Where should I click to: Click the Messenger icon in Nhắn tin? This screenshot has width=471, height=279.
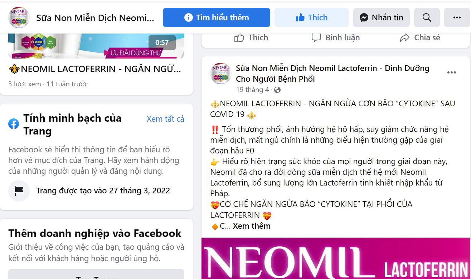pos(364,17)
